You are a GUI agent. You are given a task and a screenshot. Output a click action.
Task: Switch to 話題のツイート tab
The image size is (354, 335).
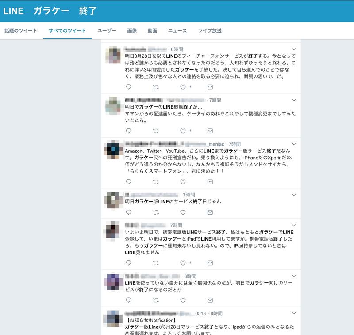pyautogui.click(x=20, y=30)
